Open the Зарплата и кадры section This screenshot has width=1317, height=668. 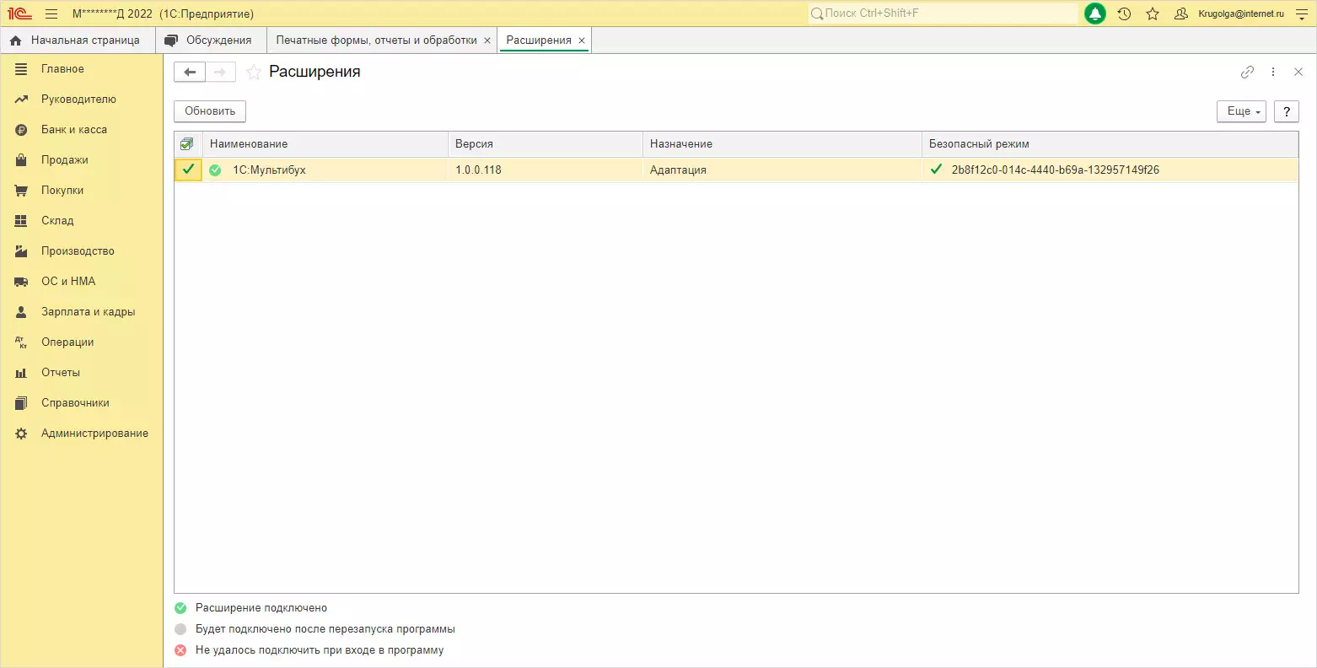pyautogui.click(x=82, y=312)
